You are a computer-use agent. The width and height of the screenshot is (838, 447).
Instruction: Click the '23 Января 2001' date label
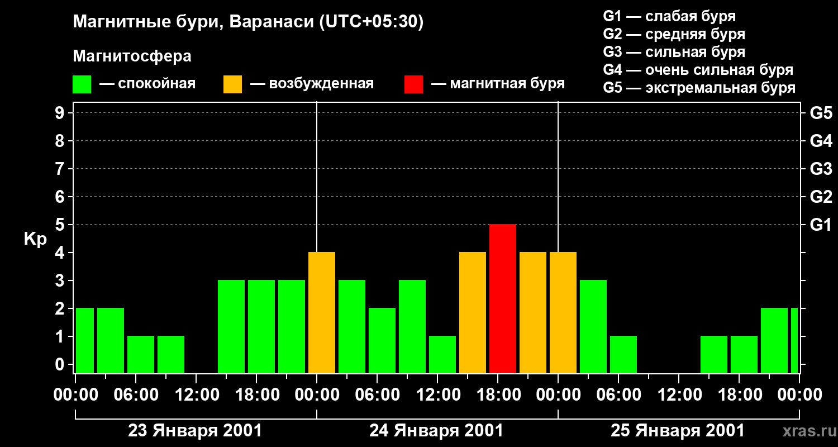[195, 431]
